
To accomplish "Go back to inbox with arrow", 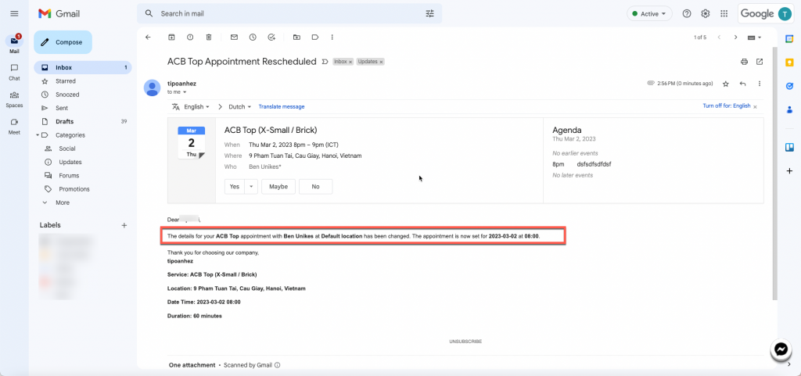I will [148, 38].
